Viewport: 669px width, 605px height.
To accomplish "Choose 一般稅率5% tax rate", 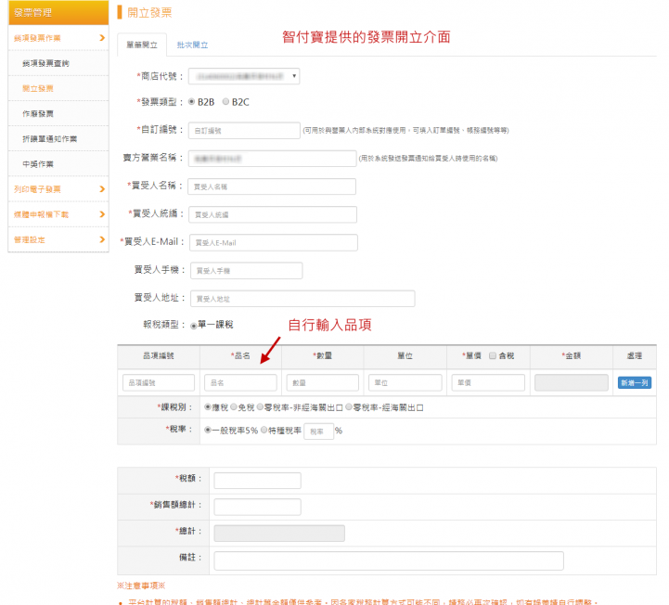I will [x=208, y=430].
